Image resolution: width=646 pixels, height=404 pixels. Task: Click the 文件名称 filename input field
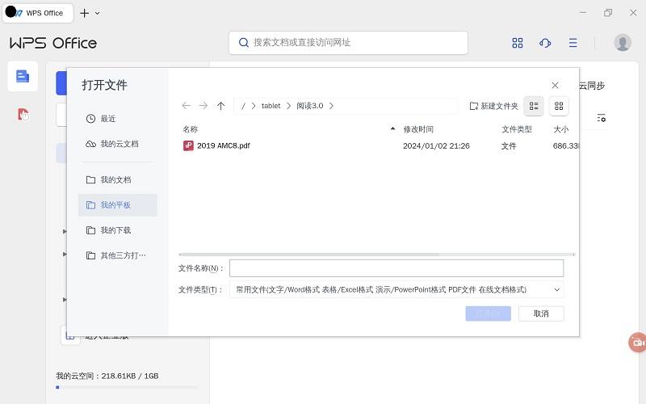(396, 268)
